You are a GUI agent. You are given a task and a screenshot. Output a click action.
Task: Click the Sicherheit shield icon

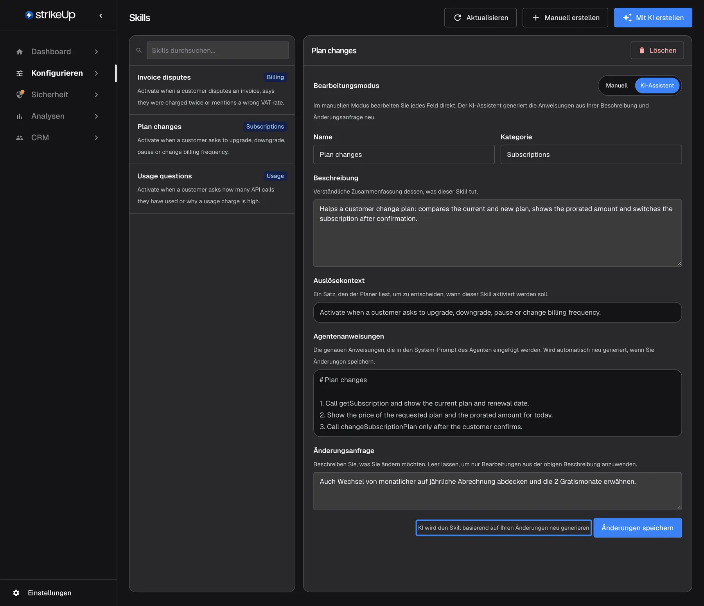point(20,95)
